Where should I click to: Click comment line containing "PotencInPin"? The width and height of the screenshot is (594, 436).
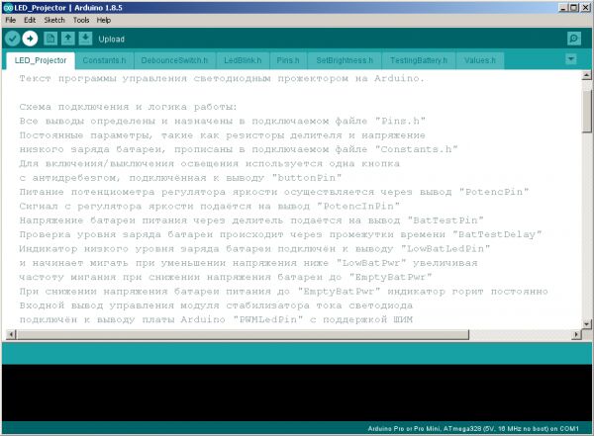(x=210, y=207)
